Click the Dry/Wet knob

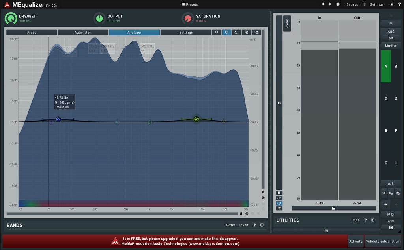coord(11,18)
